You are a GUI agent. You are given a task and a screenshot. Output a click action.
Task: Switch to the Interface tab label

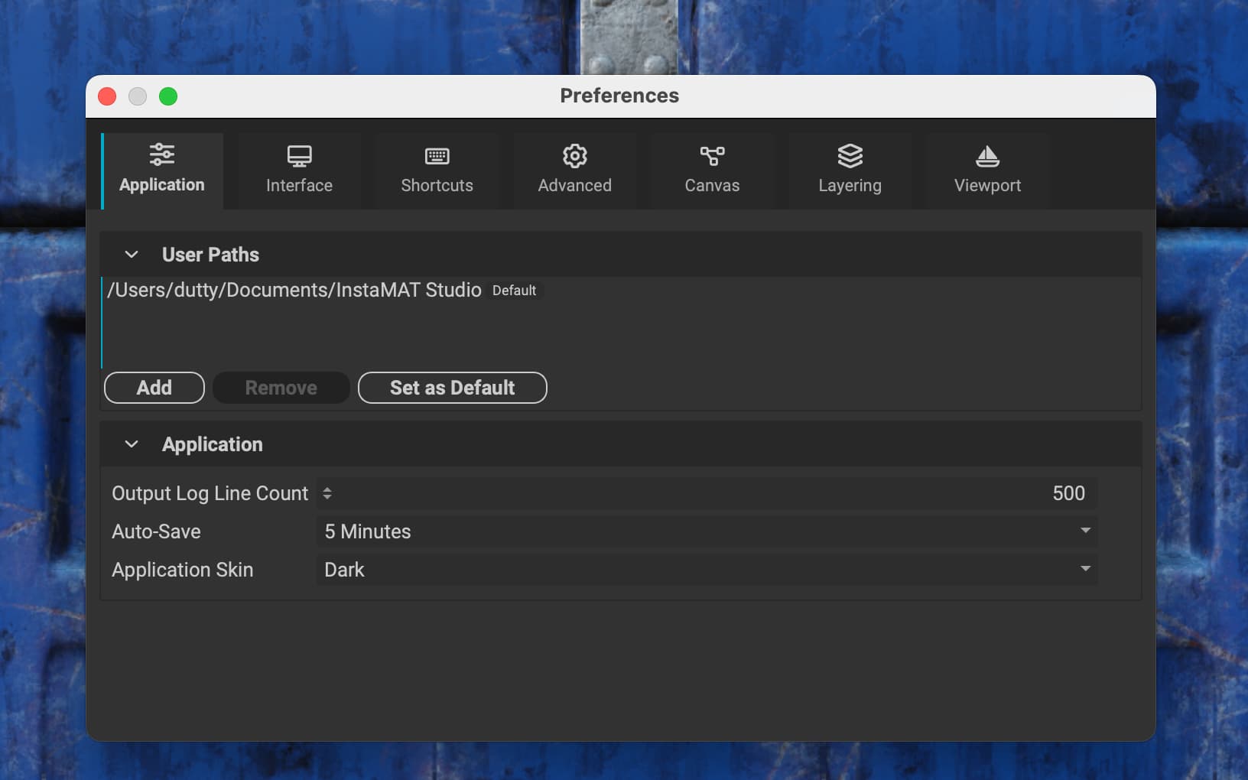pyautogui.click(x=299, y=186)
